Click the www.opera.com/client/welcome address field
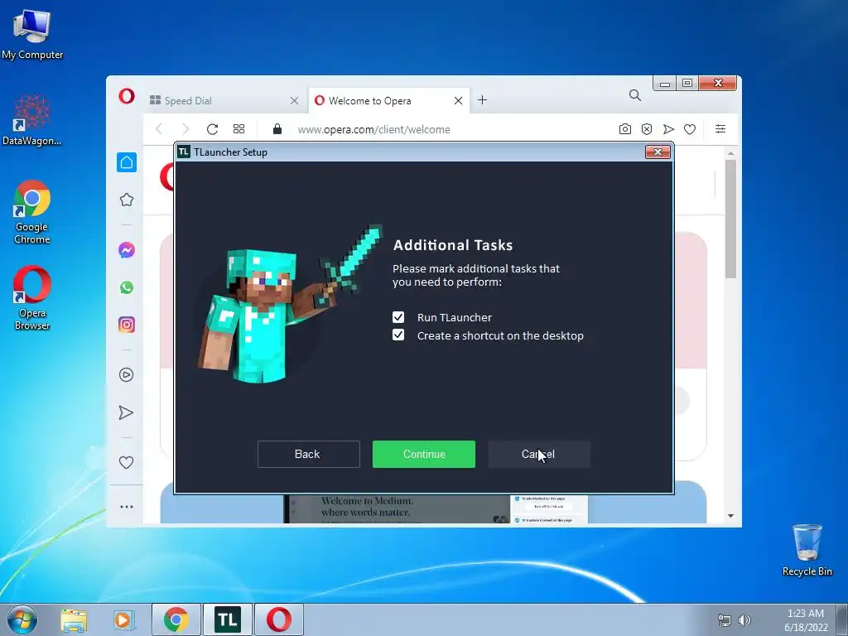 point(373,130)
